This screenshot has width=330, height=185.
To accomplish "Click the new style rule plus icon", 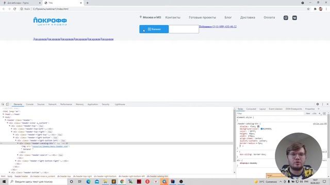I will (x=320, y=114).
